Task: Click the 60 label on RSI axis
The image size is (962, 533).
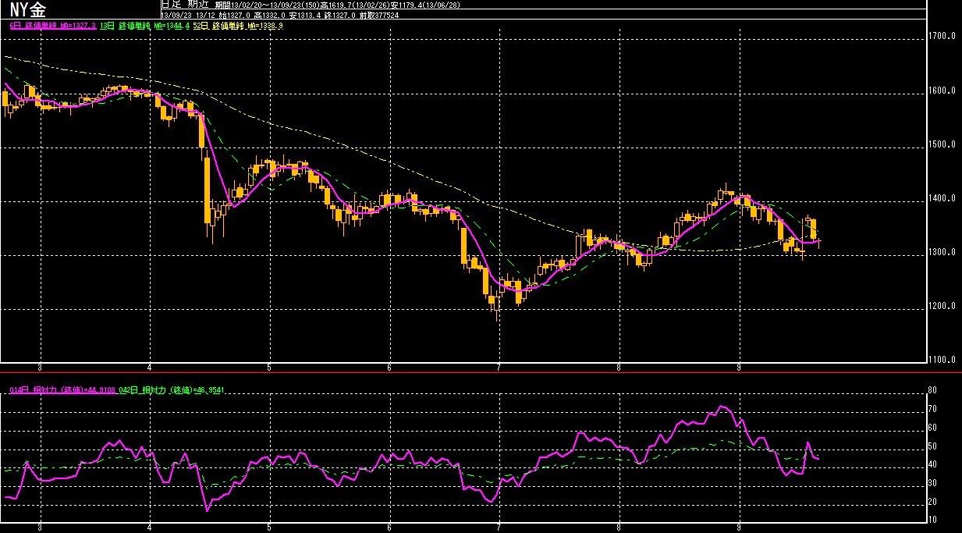Action: (932, 428)
